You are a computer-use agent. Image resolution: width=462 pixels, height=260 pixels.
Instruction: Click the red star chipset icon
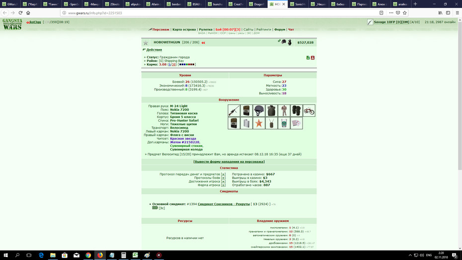259,123
